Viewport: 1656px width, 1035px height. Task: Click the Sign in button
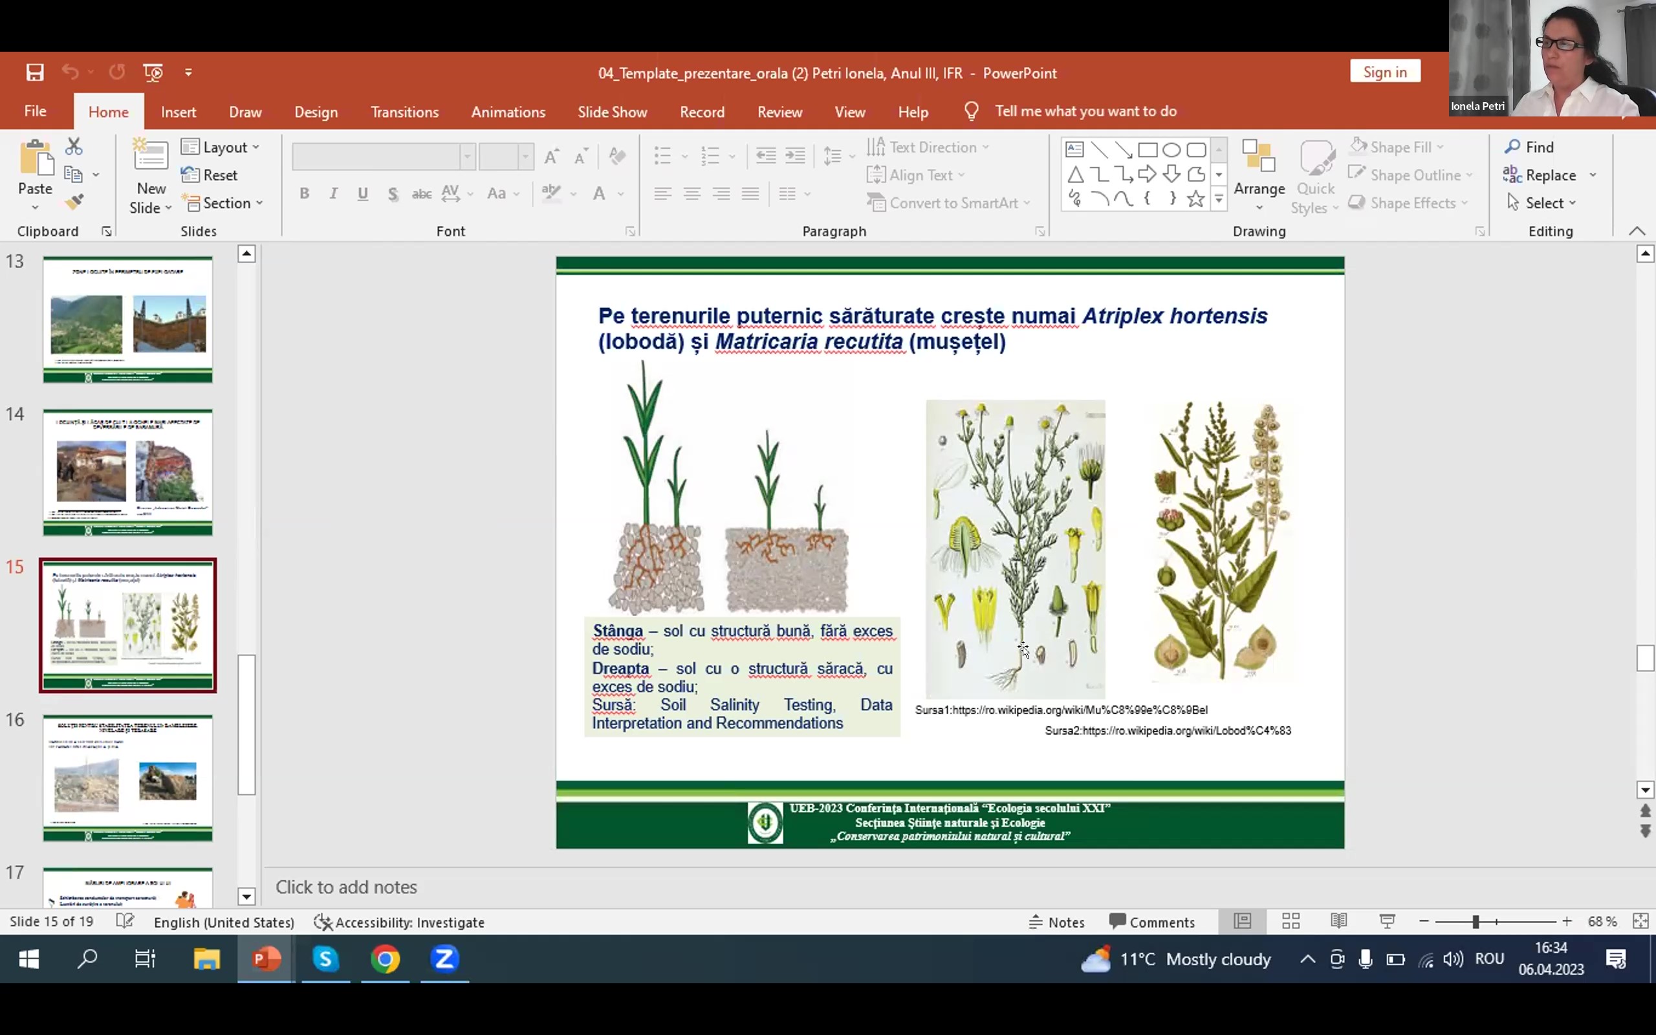click(1384, 72)
